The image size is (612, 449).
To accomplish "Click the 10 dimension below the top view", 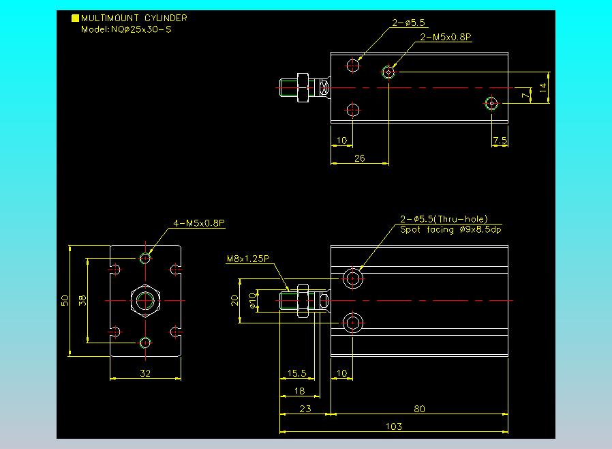I will pyautogui.click(x=341, y=141).
